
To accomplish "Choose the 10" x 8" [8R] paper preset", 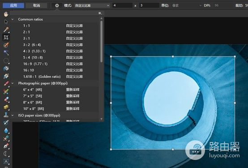I will (x=55, y=109).
